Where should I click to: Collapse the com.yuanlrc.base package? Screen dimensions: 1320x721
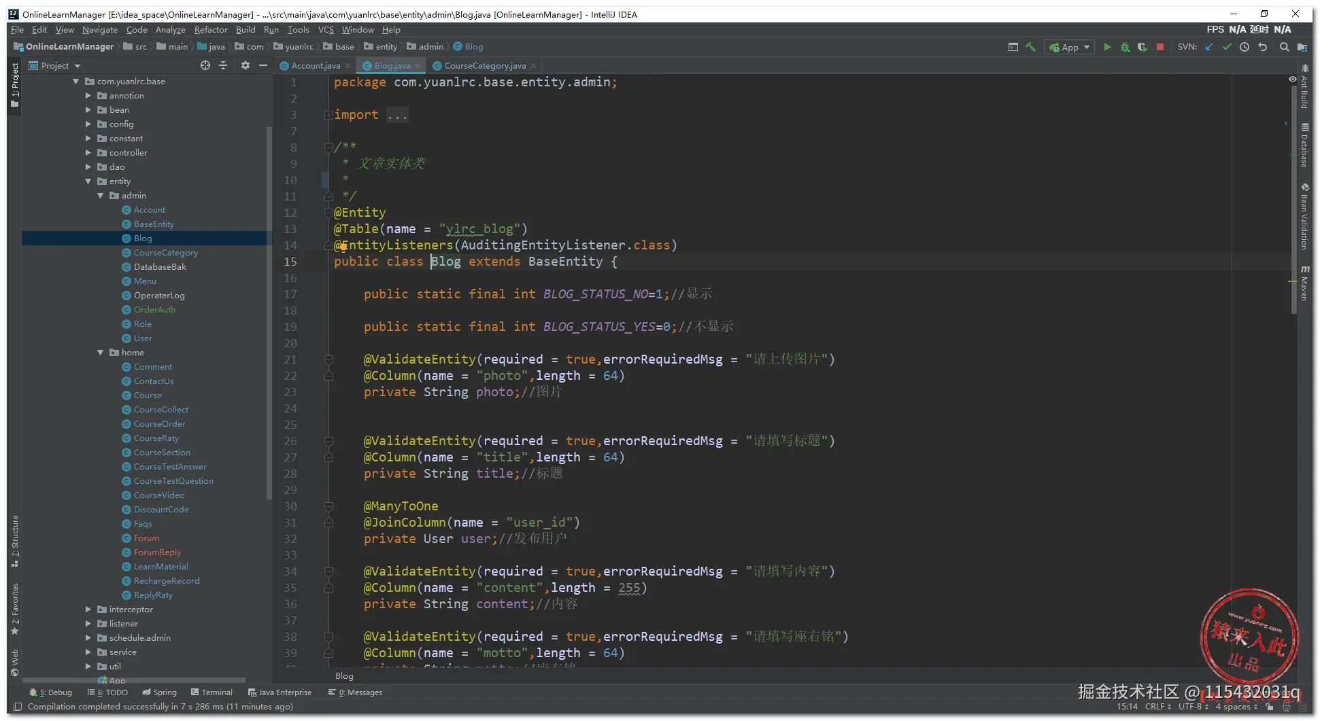76,82
